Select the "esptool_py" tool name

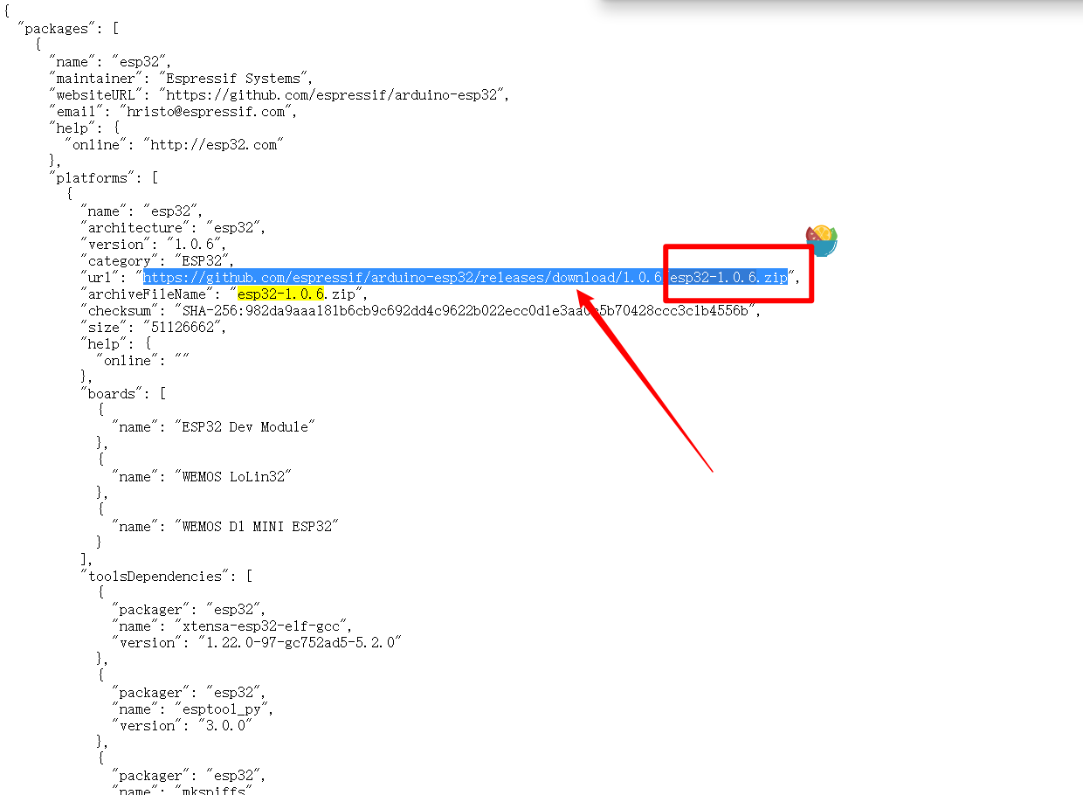point(223,709)
